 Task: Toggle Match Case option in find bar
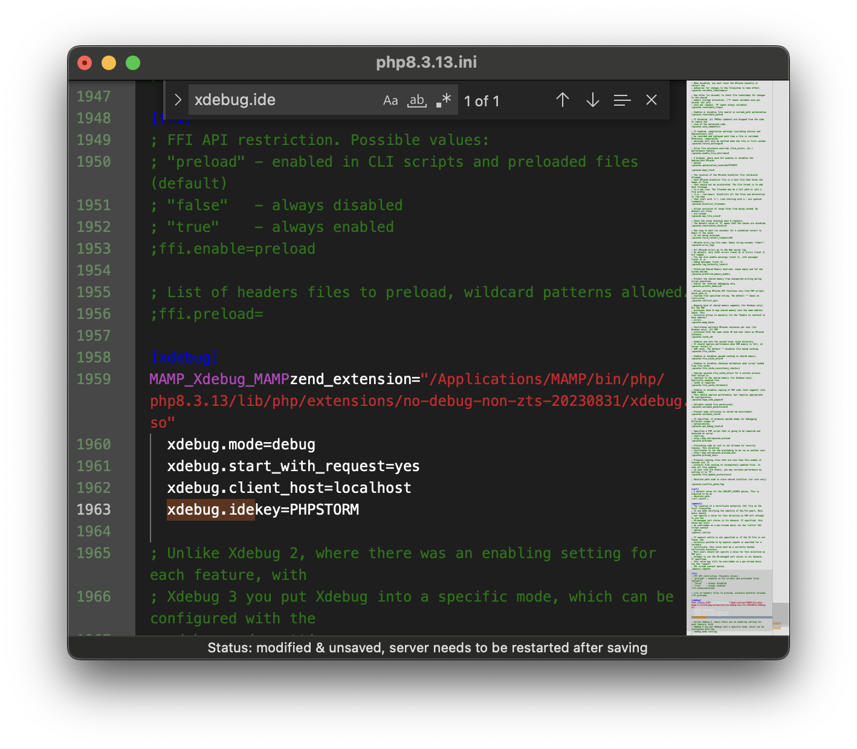coord(390,101)
